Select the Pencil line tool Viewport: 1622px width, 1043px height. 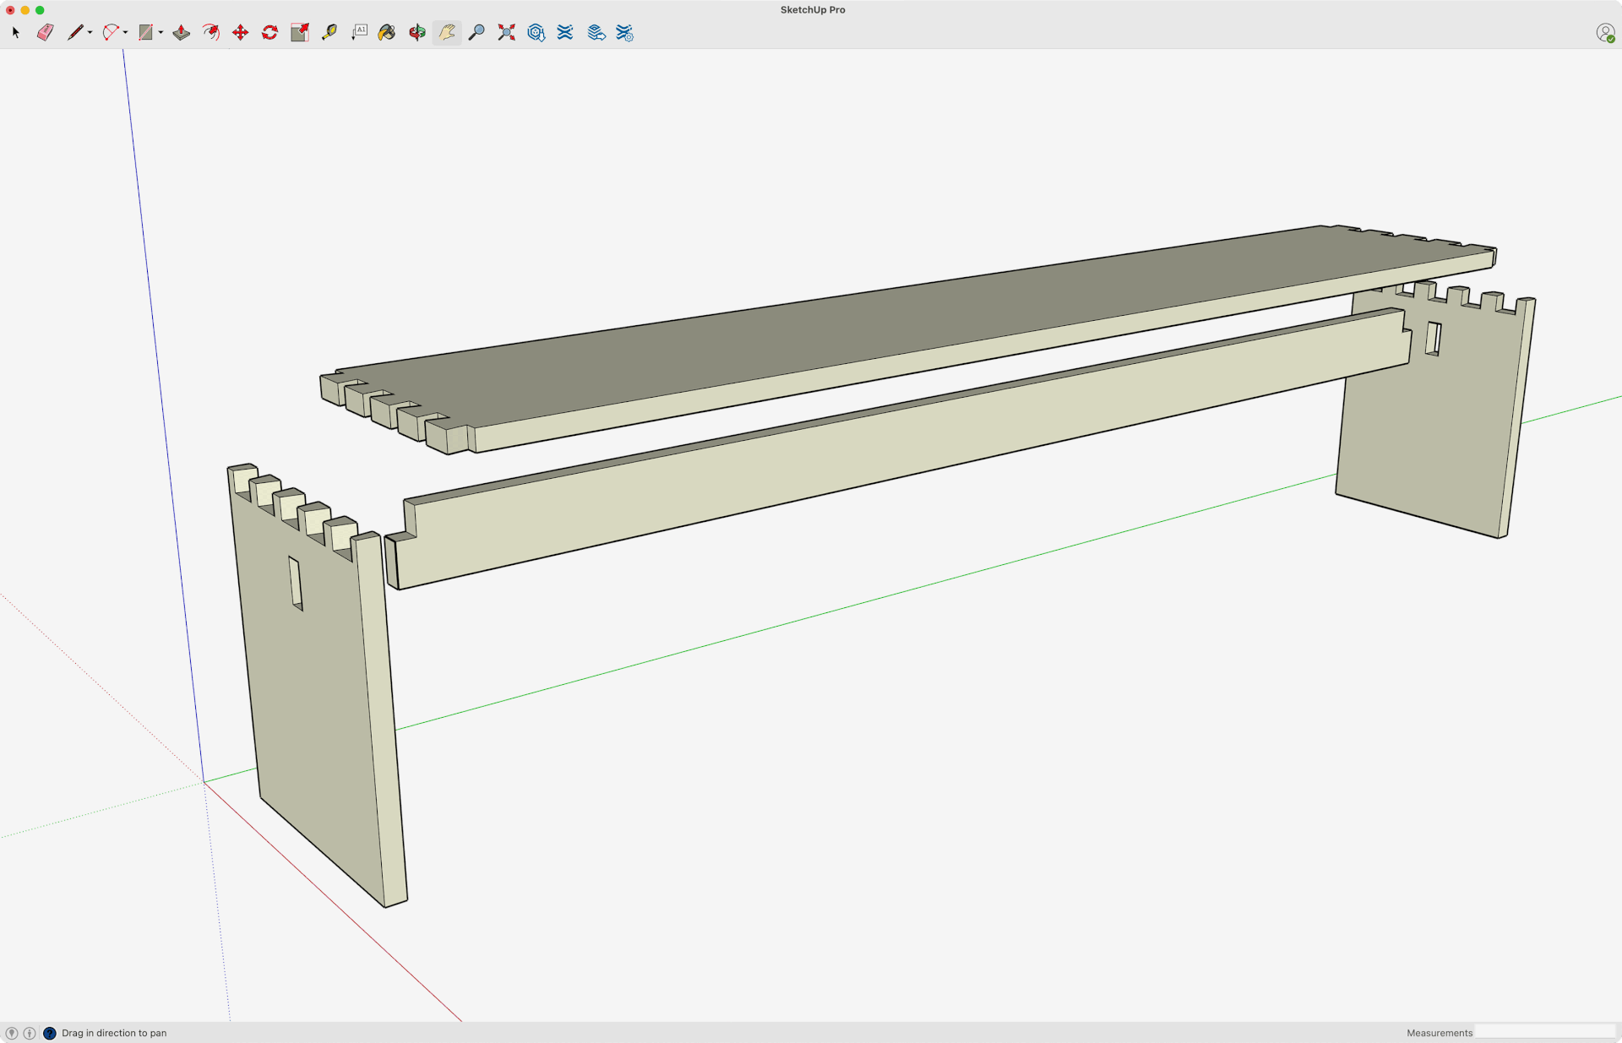click(x=75, y=32)
